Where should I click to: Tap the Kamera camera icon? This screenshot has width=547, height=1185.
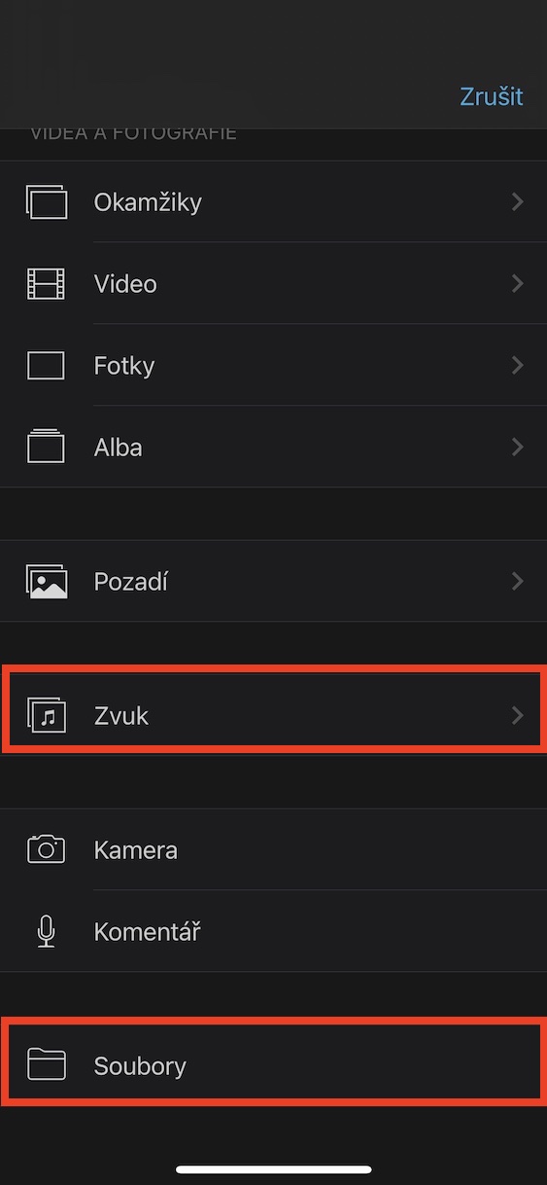pyautogui.click(x=46, y=849)
